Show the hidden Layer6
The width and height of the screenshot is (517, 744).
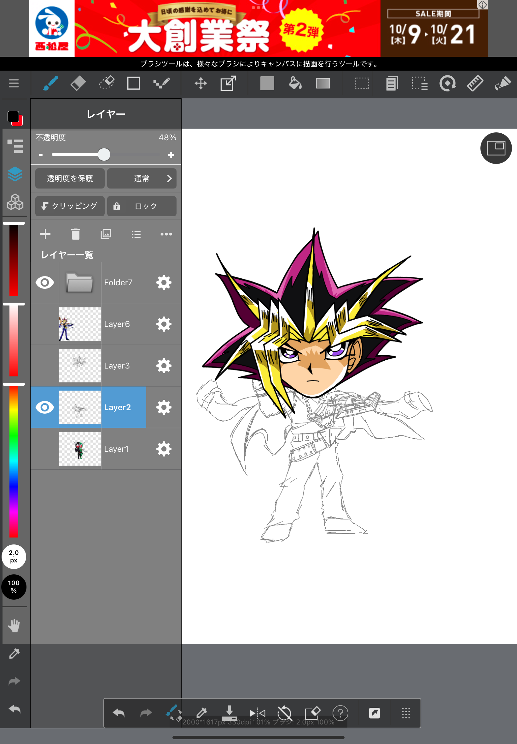[x=45, y=324]
